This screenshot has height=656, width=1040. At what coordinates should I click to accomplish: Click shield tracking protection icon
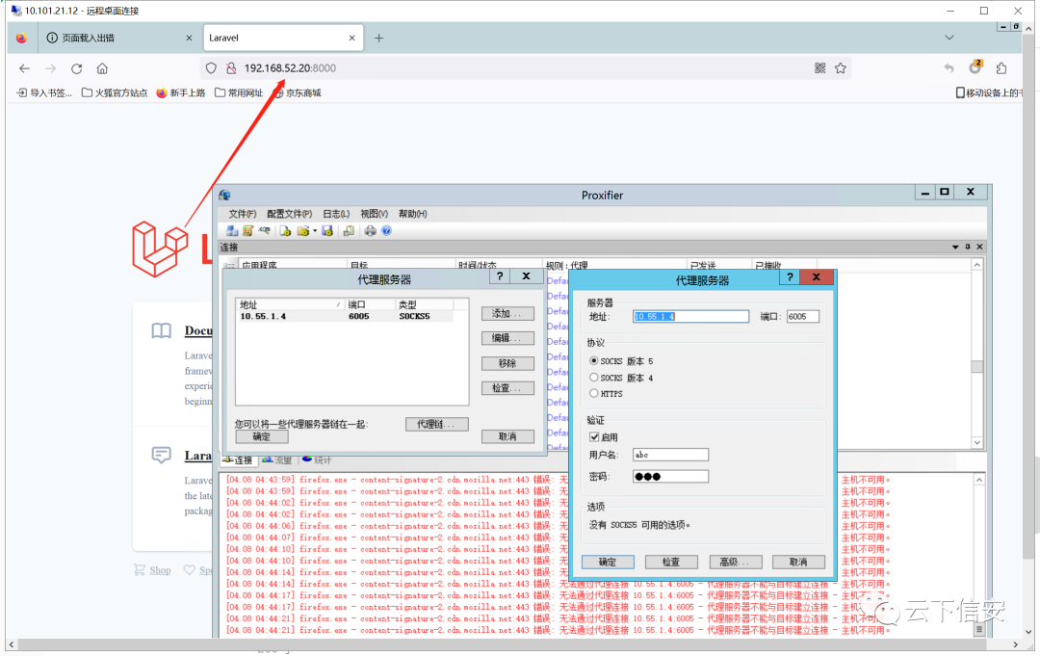[x=211, y=68]
